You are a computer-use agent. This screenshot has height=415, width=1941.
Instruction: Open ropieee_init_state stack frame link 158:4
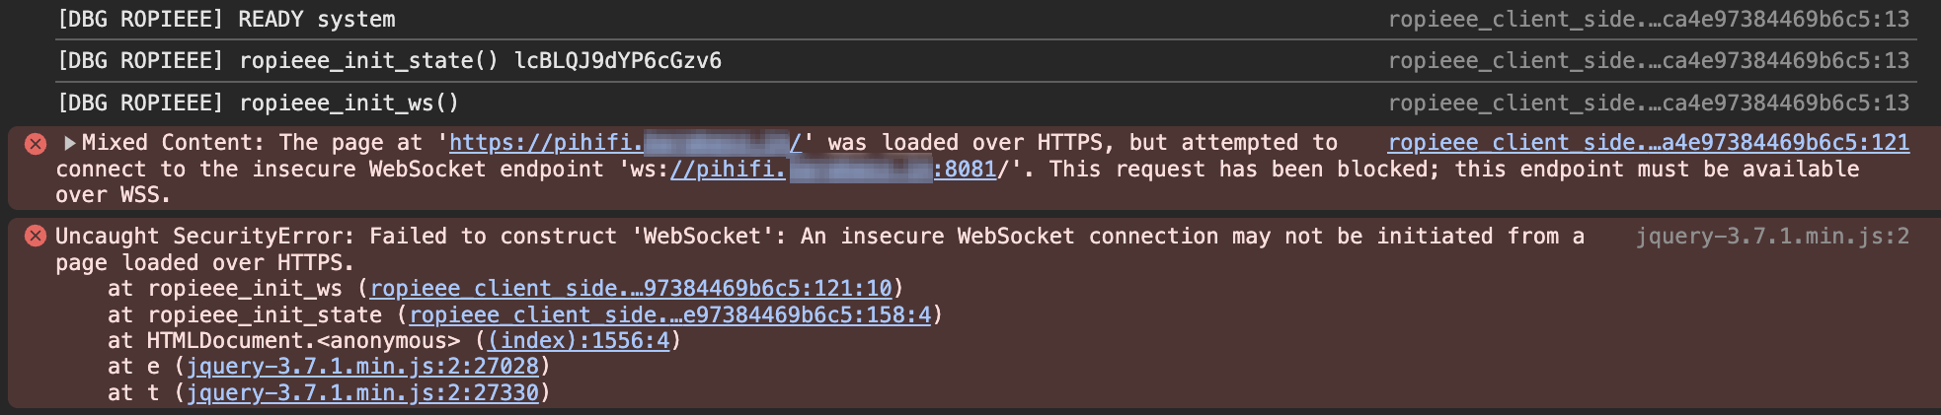669,315
